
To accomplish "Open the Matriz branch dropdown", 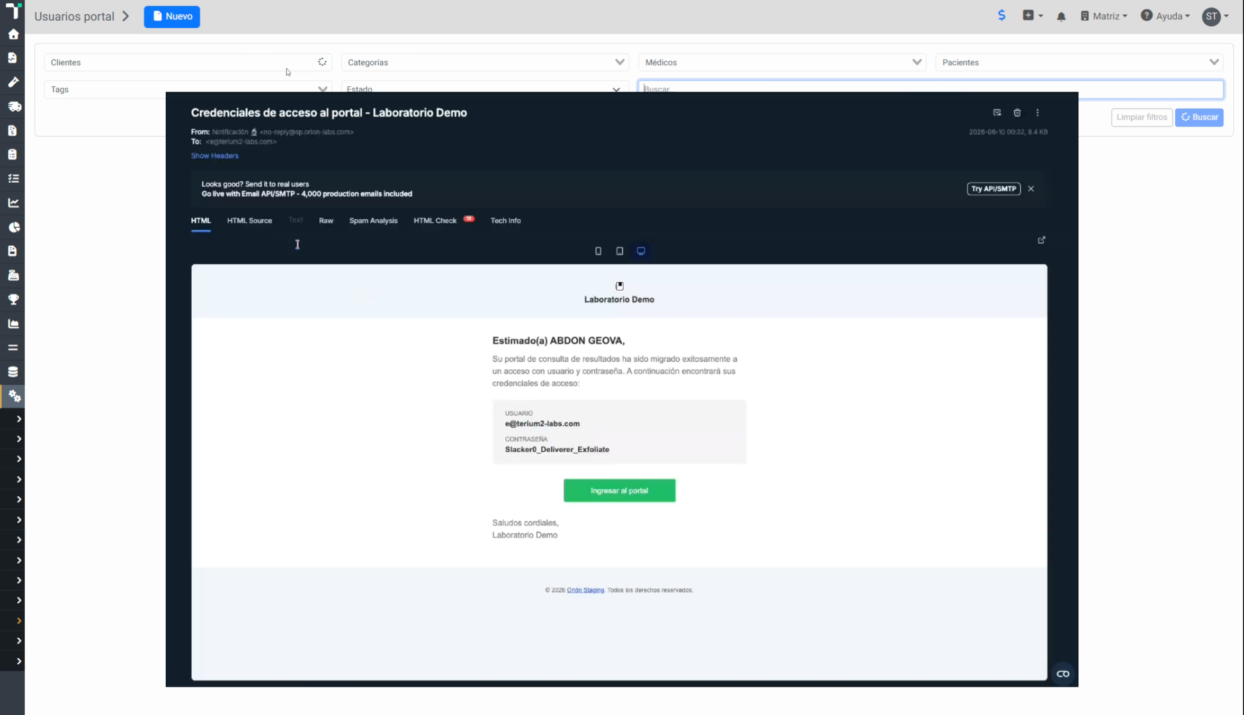I will click(x=1104, y=16).
